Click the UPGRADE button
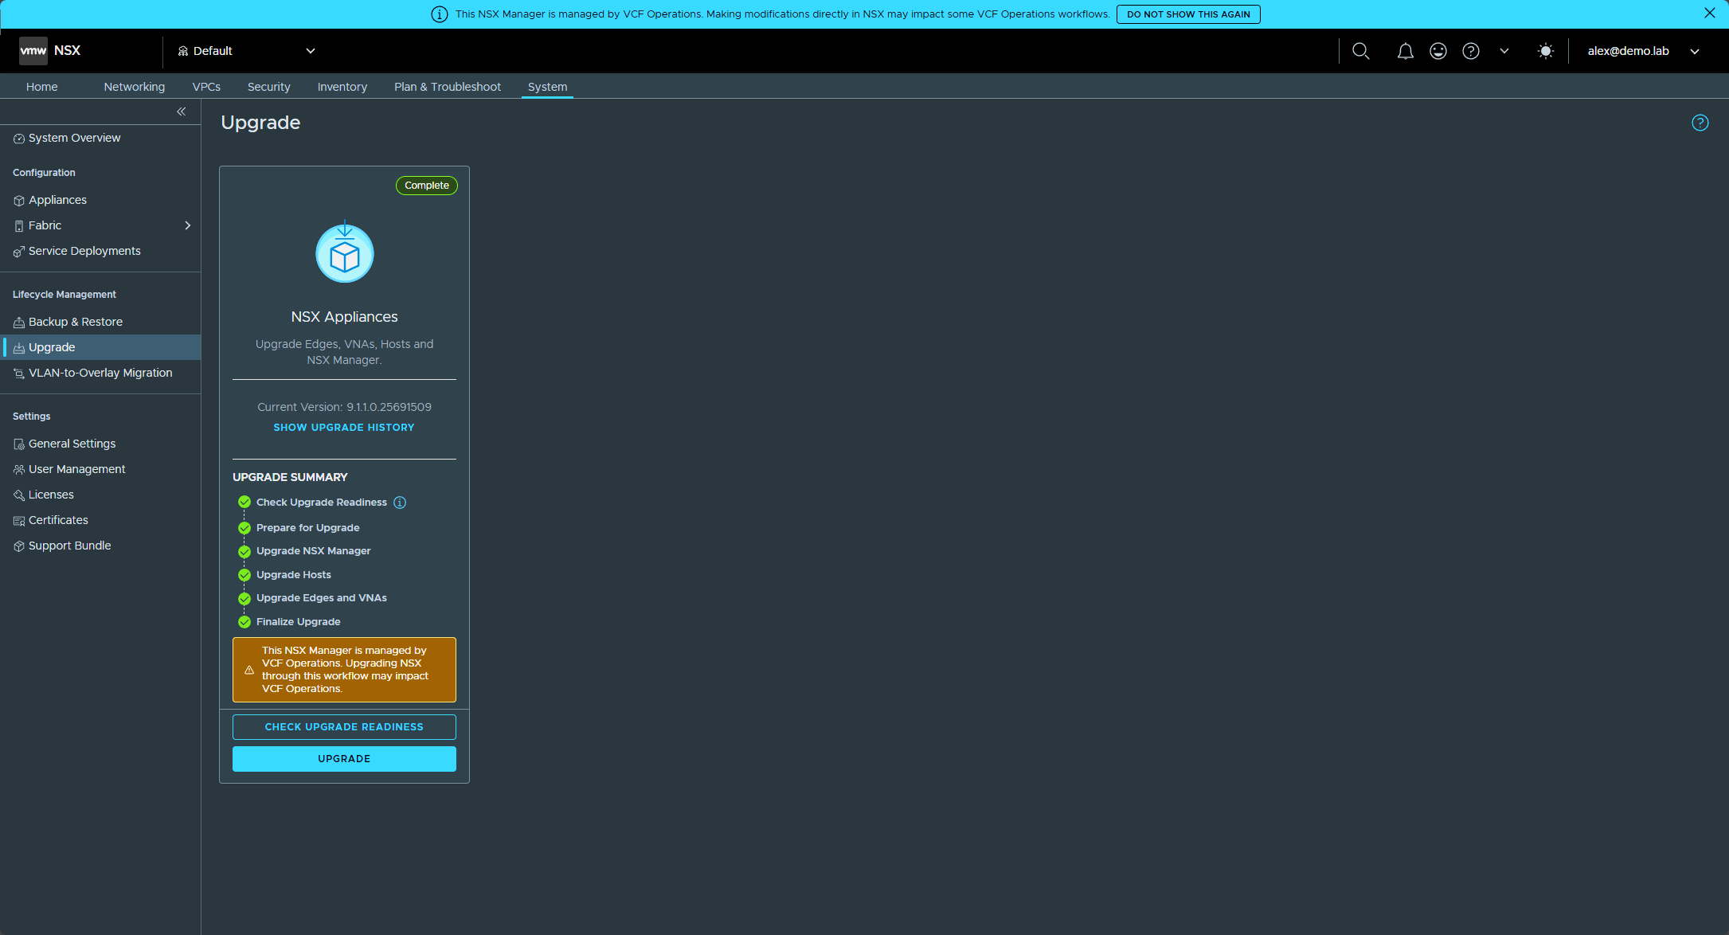1729x935 pixels. [x=344, y=759]
